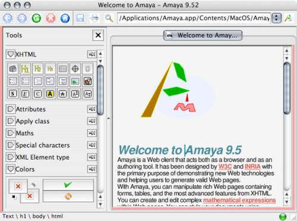
Task: Apply subscript with the lowered A icon
Action: pyautogui.click(x=87, y=94)
